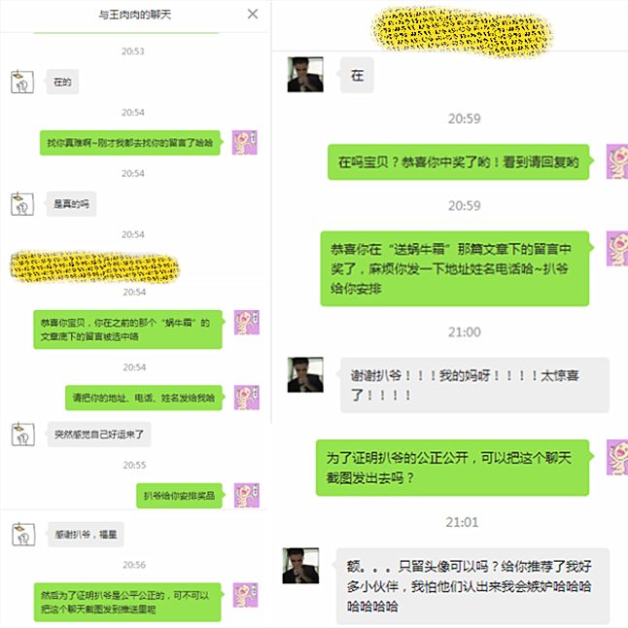Click man avatar beside 谢谢扒爷 message
The width and height of the screenshot is (628, 628).
(x=305, y=374)
